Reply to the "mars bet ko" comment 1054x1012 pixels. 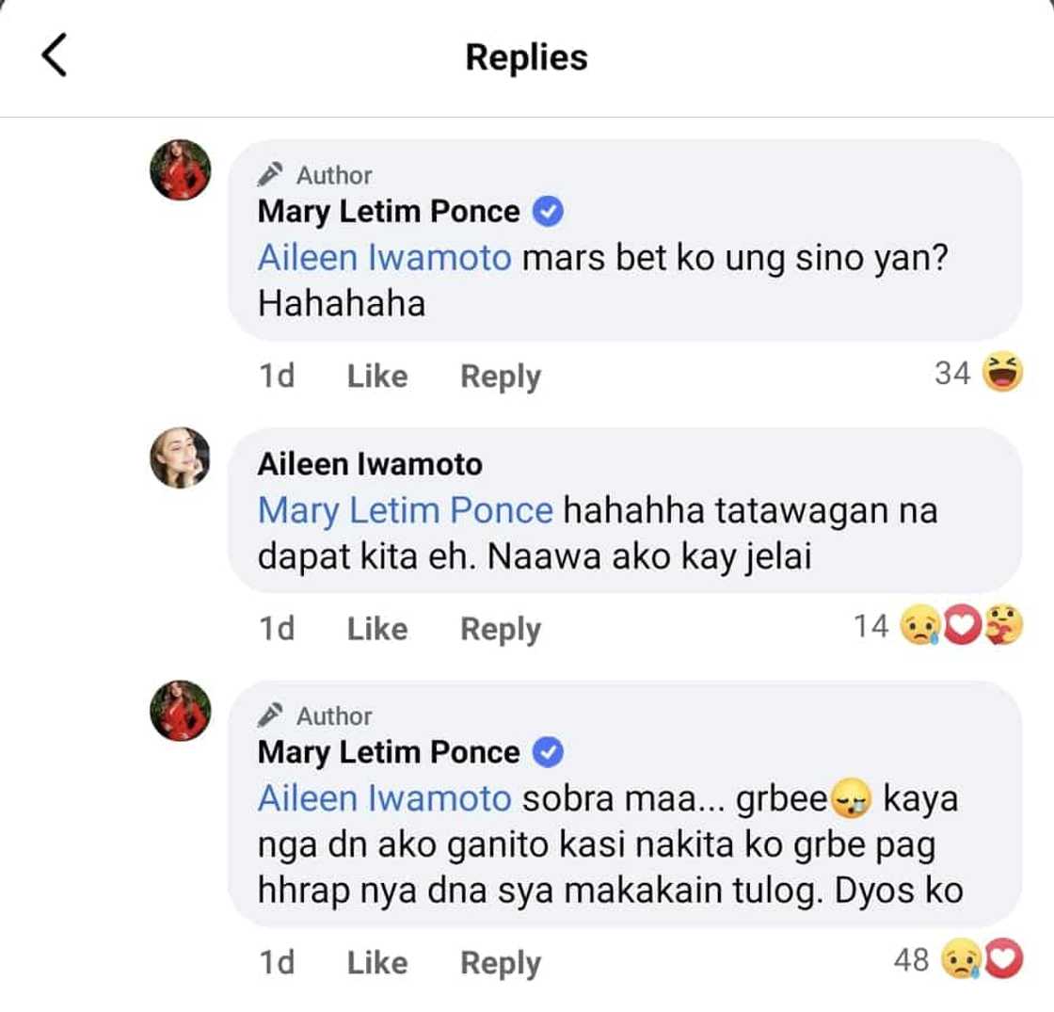pos(500,377)
